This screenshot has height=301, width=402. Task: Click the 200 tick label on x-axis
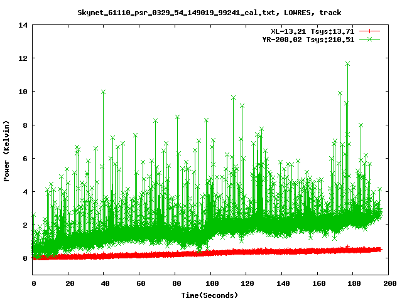[x=388, y=283]
